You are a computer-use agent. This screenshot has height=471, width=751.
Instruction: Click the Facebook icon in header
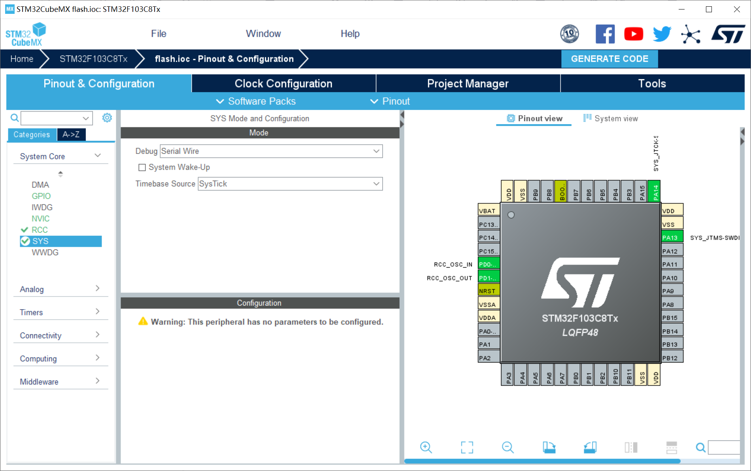point(605,34)
